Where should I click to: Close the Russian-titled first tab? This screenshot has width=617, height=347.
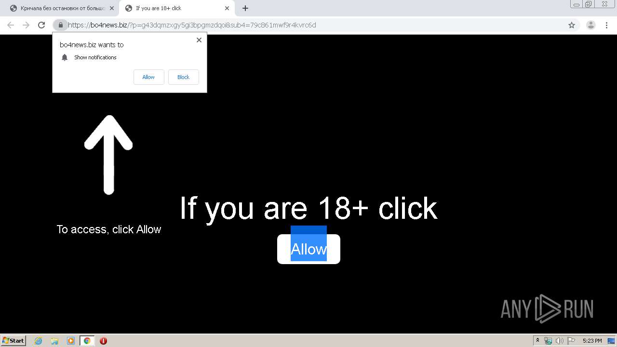[112, 8]
